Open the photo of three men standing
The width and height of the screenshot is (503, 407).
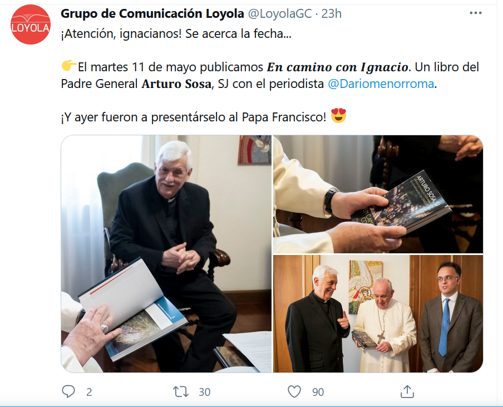(x=378, y=314)
